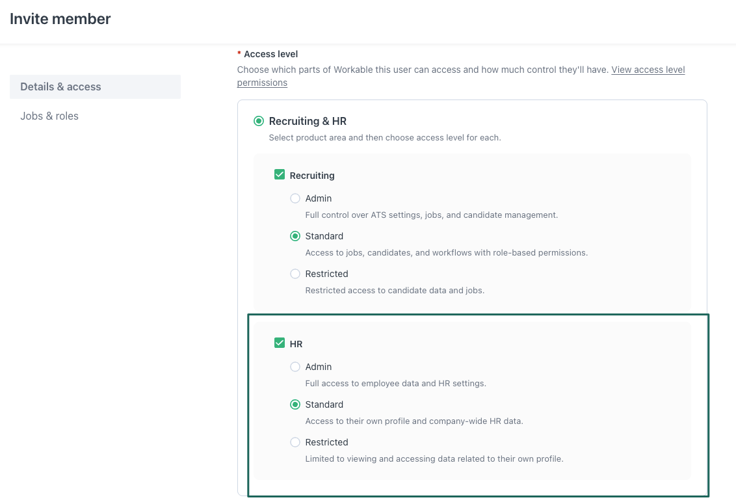This screenshot has width=736, height=502.
Task: Choose the Admin radio button under Recruiting
Action: tap(295, 198)
